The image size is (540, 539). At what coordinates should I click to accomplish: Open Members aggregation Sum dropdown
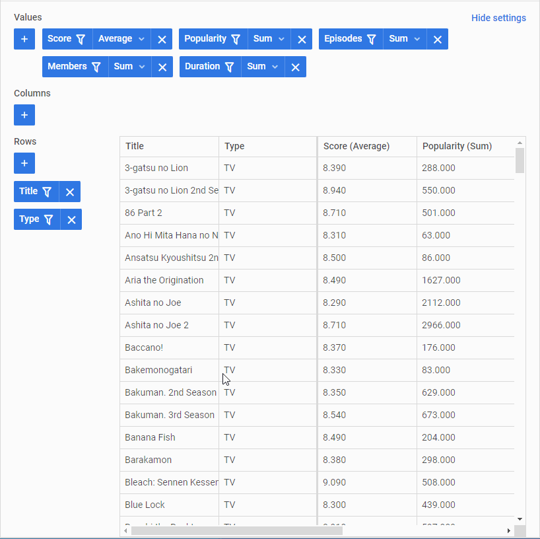[130, 67]
